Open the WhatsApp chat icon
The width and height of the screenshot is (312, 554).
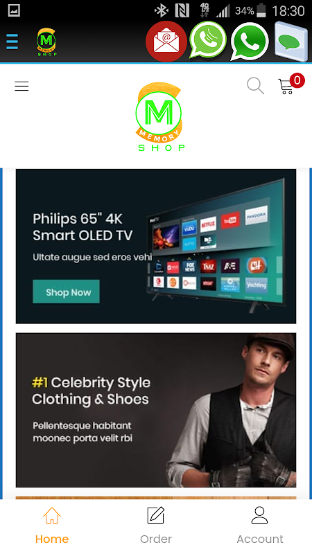(x=250, y=42)
